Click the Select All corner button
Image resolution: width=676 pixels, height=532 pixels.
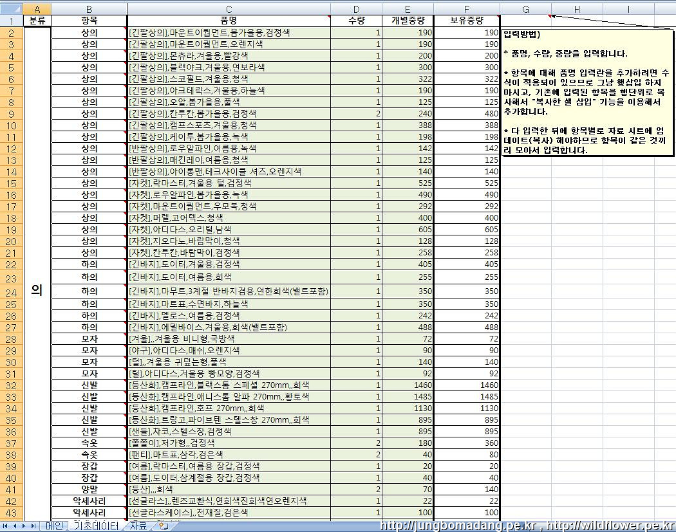click(x=11, y=8)
